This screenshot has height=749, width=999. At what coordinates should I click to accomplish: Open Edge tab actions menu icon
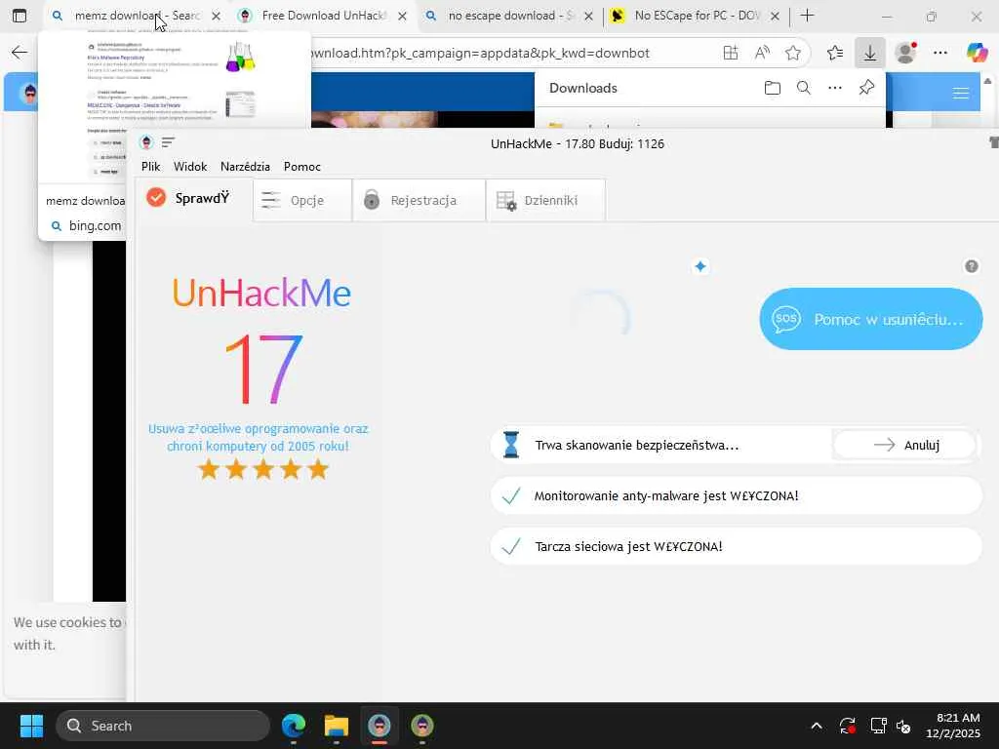point(20,16)
